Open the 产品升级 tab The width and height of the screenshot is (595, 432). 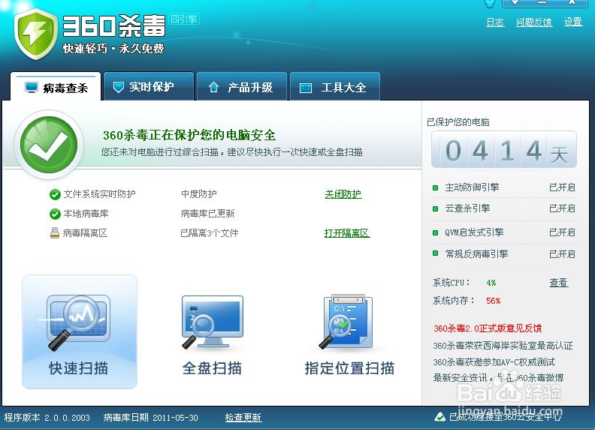click(x=242, y=87)
